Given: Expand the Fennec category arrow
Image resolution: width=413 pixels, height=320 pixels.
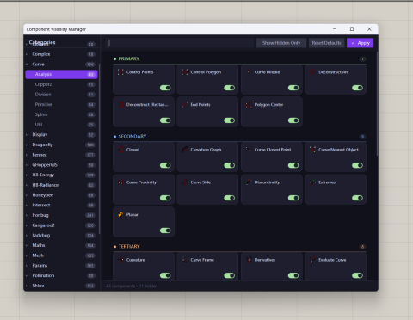Looking at the screenshot, I should (x=27, y=155).
